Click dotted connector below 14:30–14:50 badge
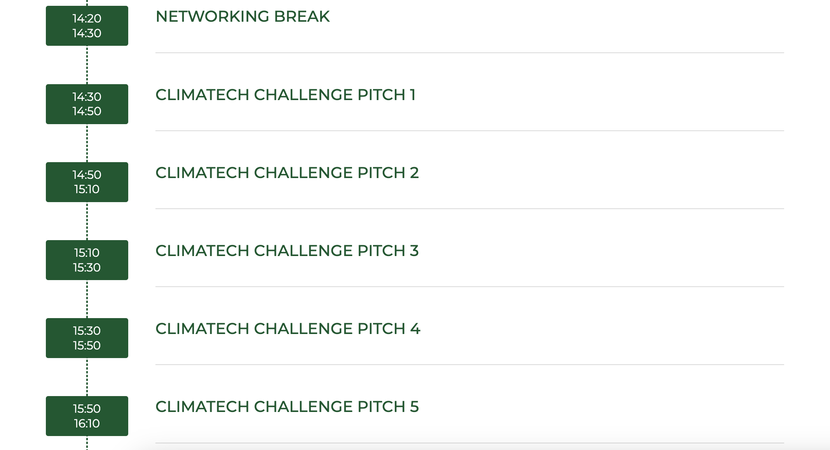 click(x=87, y=143)
